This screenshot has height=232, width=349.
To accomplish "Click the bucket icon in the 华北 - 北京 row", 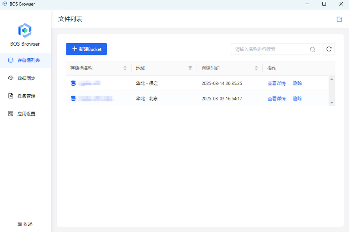I will pos(73,99).
